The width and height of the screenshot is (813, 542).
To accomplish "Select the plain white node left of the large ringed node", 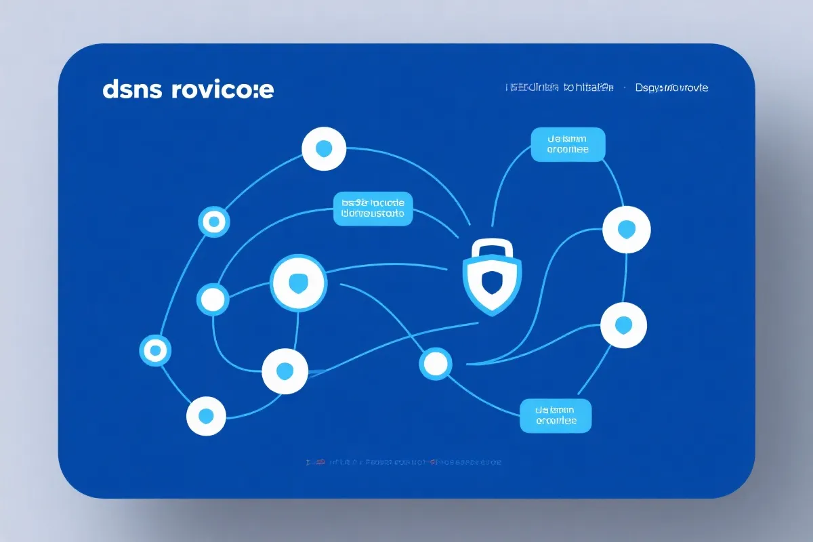I will coord(213,299).
